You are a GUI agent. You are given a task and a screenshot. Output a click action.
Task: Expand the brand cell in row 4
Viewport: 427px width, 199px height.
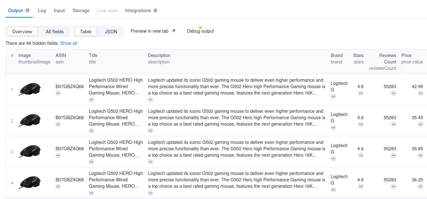pos(333,190)
